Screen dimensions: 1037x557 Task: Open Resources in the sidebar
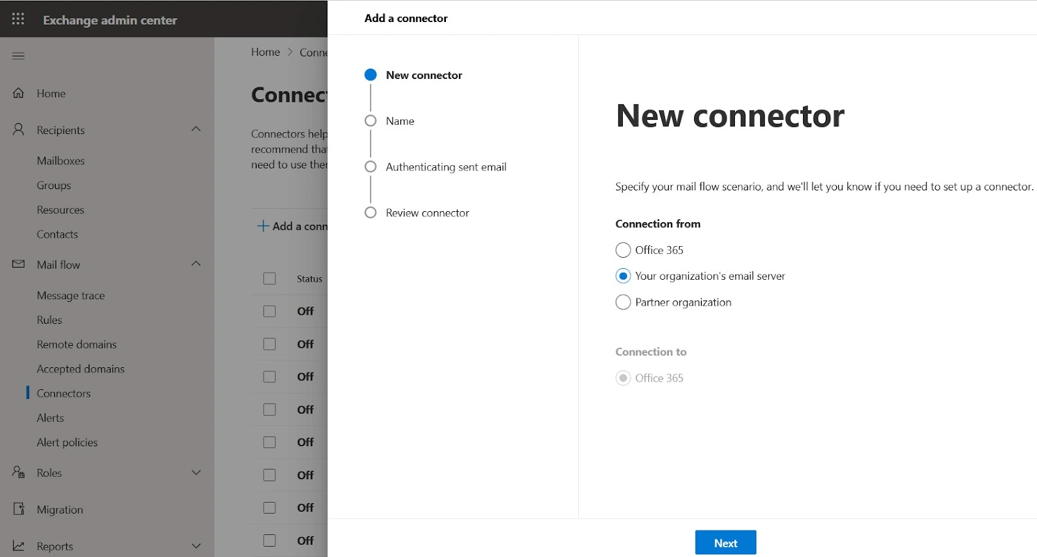click(60, 210)
